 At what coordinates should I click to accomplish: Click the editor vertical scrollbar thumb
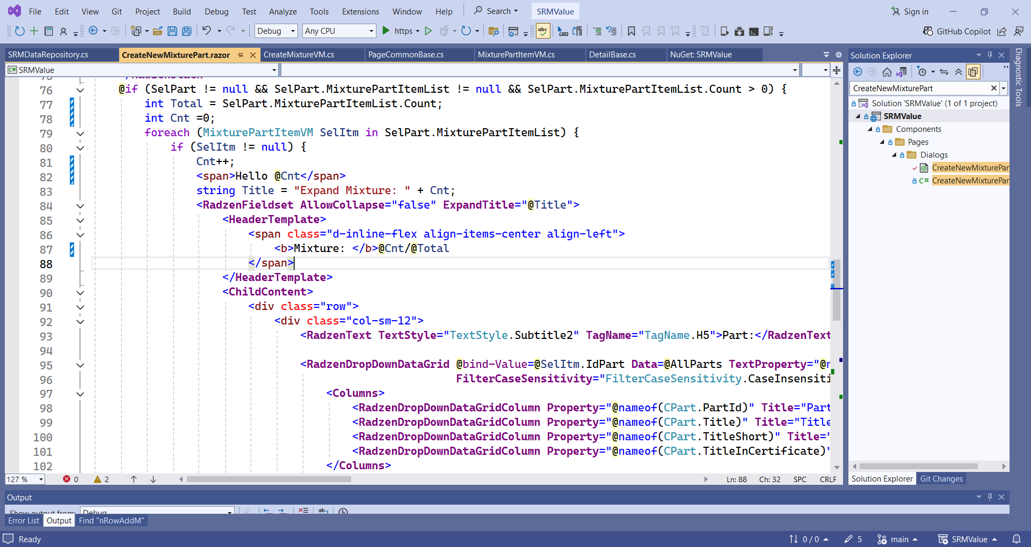pos(837,290)
